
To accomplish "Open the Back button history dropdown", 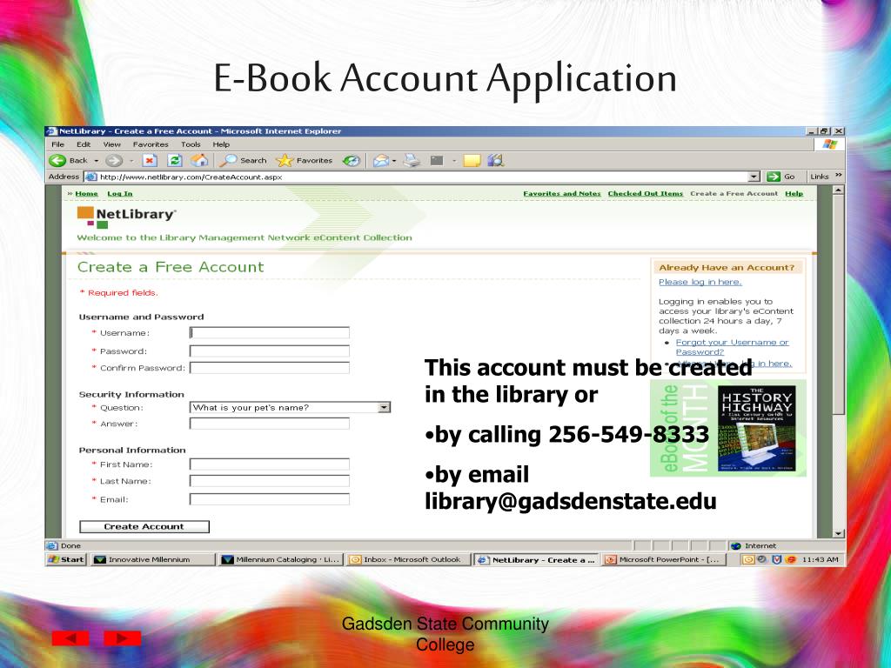I will [96, 161].
